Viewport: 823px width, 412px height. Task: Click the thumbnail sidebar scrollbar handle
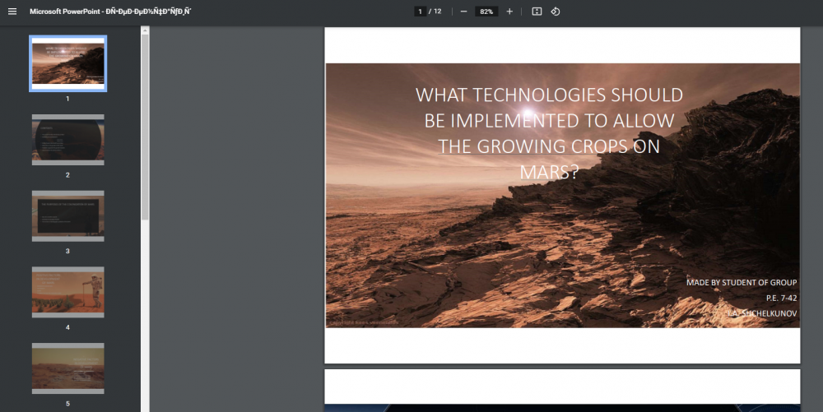pos(145,123)
